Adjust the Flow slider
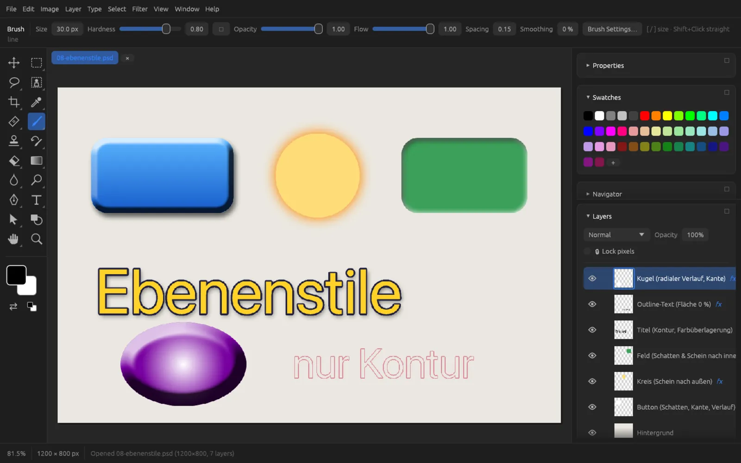 [403, 29]
